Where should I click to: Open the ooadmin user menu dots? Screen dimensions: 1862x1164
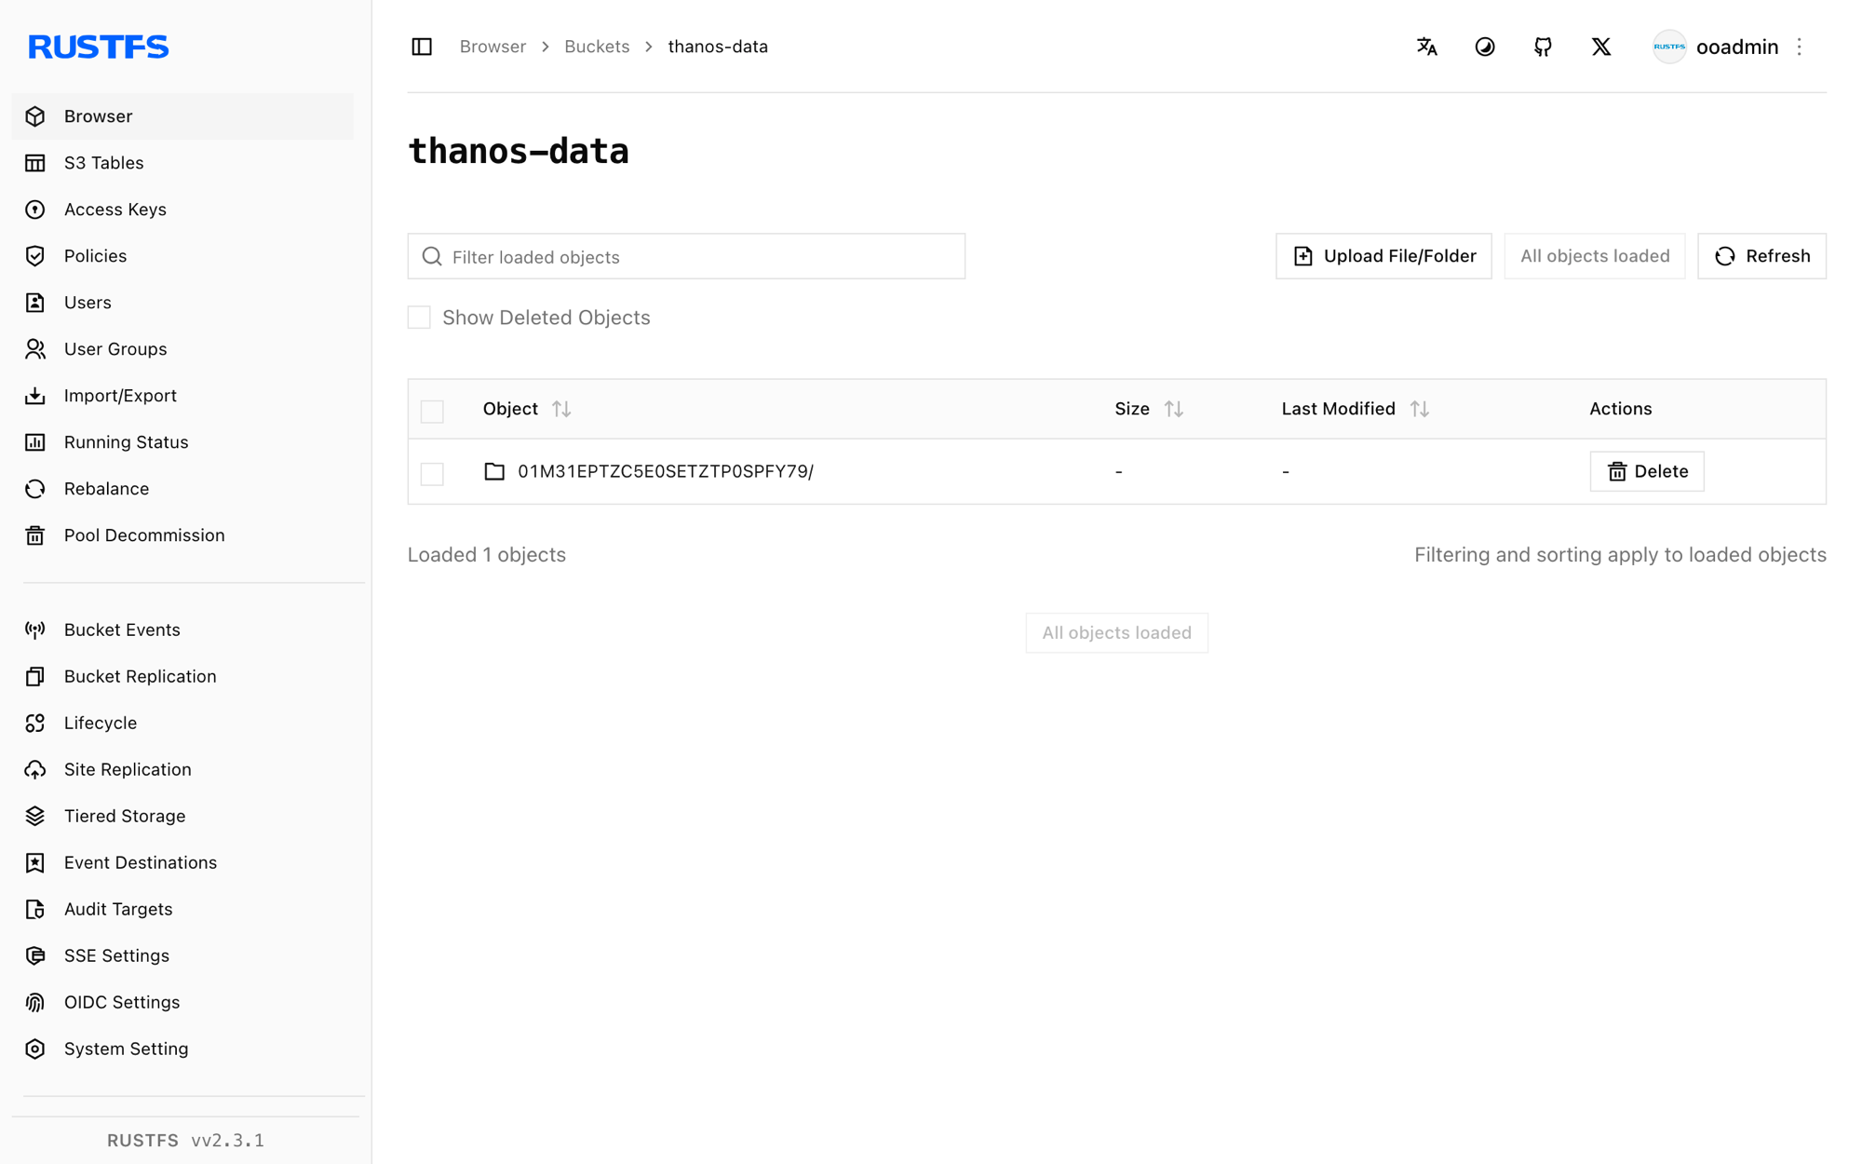point(1800,47)
